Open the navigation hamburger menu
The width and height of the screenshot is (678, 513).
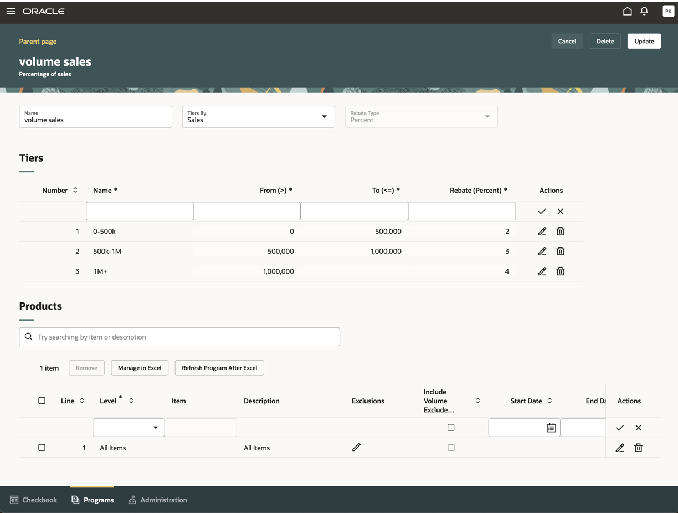[x=11, y=11]
